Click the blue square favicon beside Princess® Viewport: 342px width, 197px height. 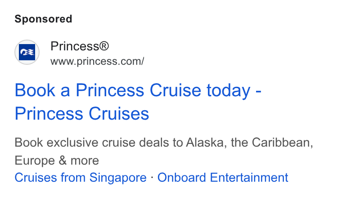[x=27, y=52]
